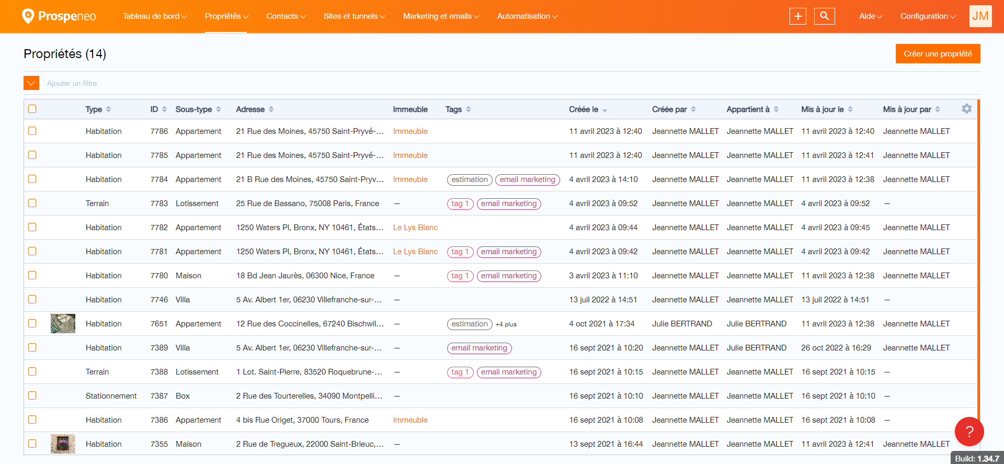The image size is (1004, 464).
Task: Open the Aide dropdown
Action: coord(871,16)
